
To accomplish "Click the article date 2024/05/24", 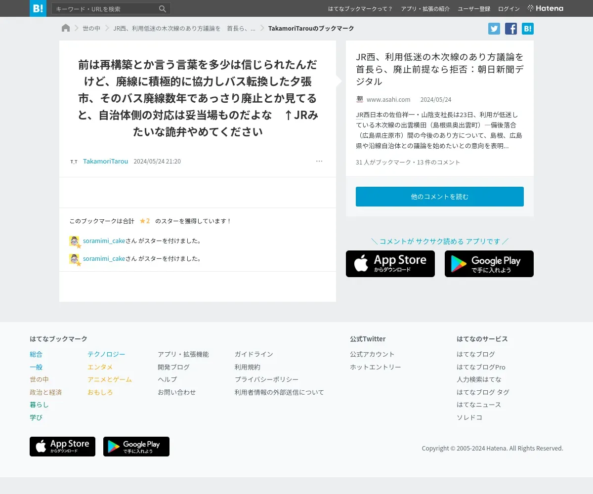I will point(436,99).
